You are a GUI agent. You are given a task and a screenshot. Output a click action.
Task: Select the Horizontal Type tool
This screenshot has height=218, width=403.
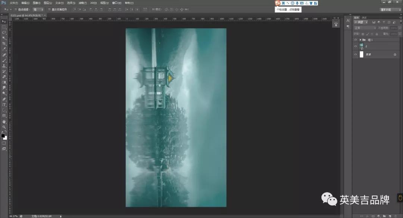coord(4,105)
